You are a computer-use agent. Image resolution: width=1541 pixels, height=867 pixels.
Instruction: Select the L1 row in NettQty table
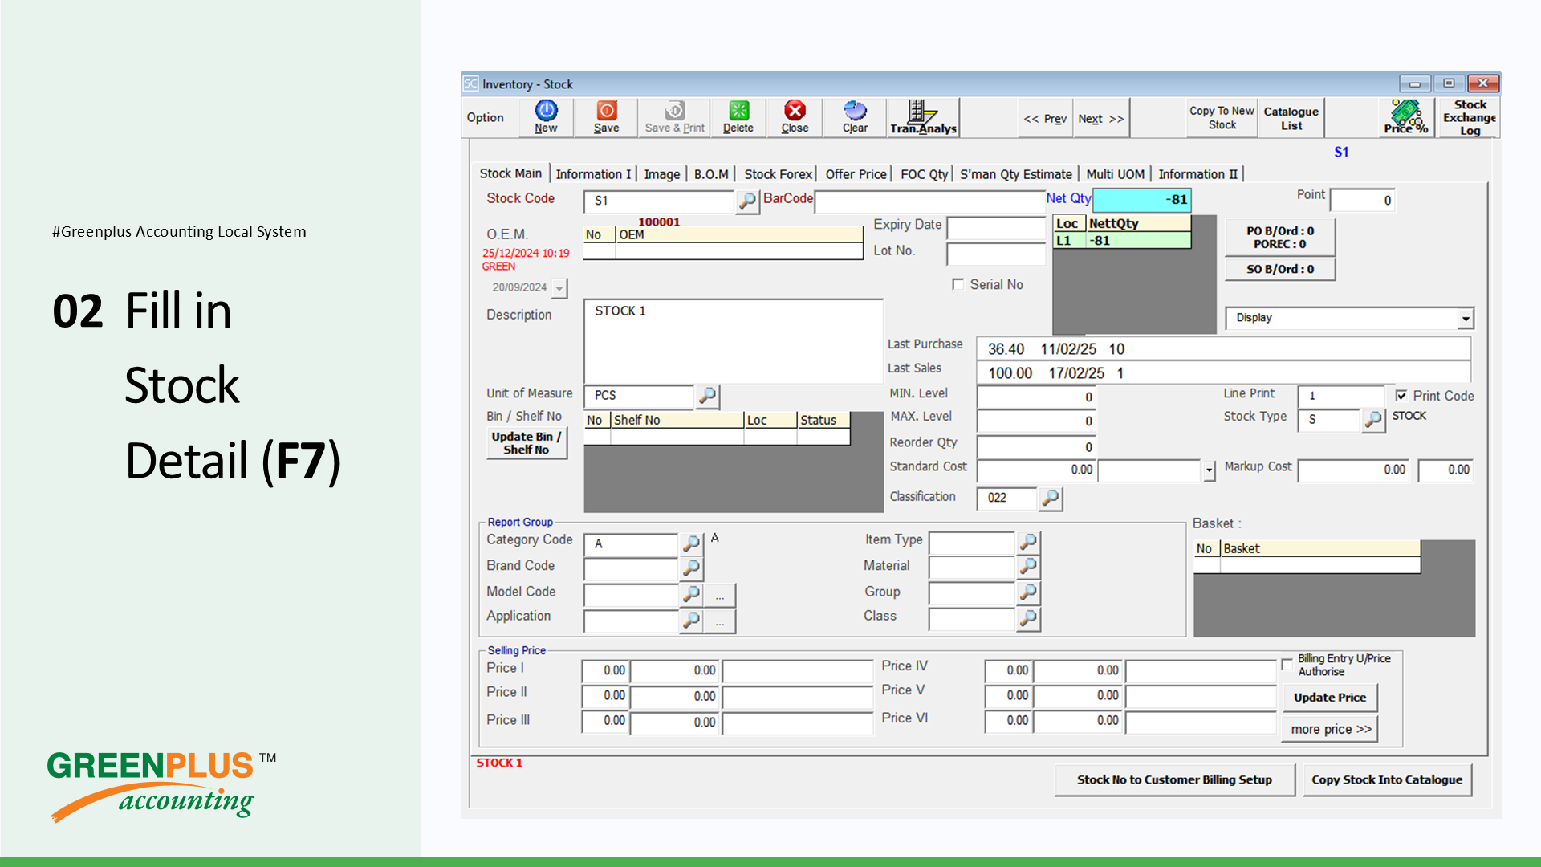click(1121, 240)
